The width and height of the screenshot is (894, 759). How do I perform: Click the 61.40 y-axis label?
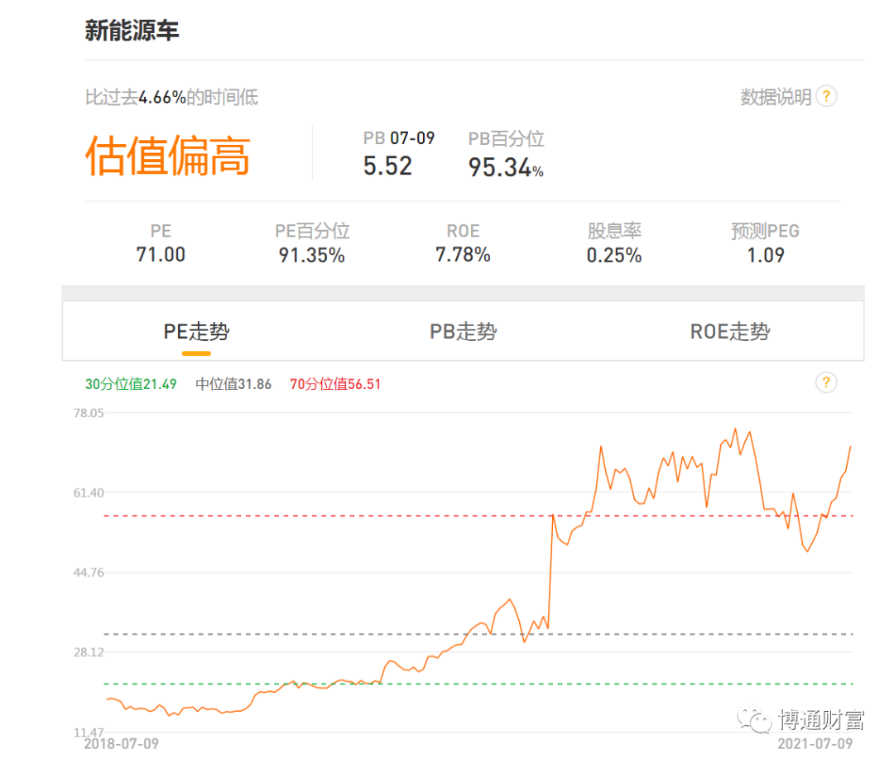click(89, 492)
